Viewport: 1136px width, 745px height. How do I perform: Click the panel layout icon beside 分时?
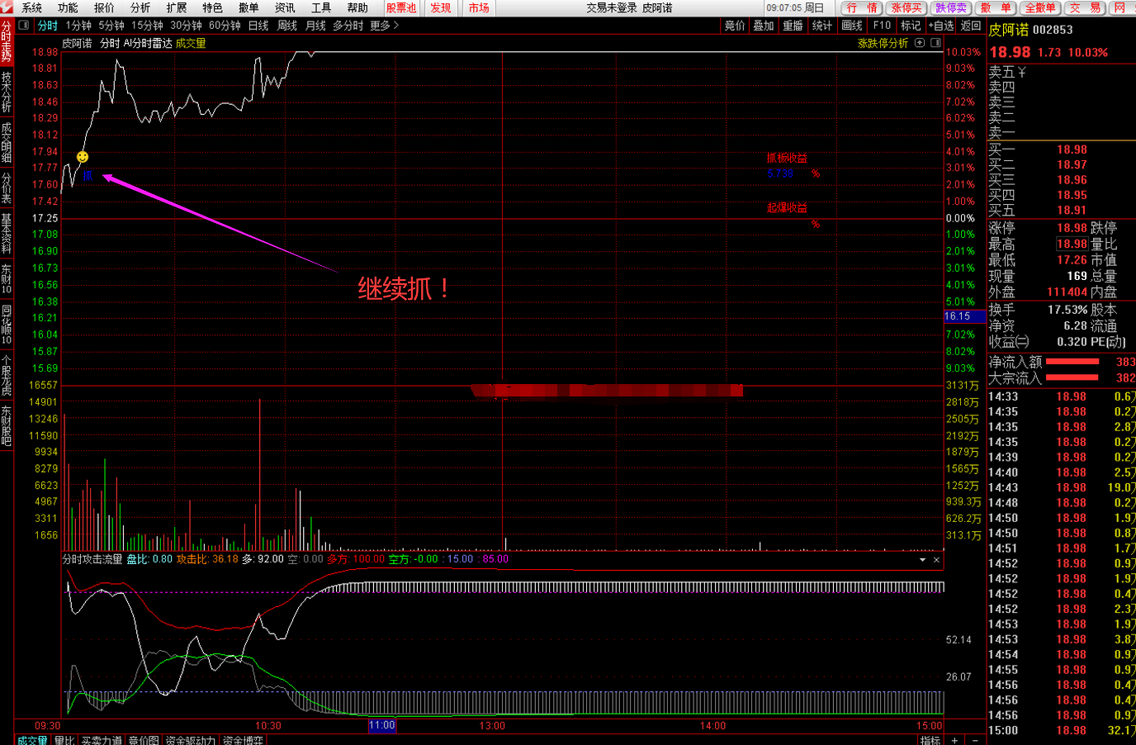coord(24,26)
